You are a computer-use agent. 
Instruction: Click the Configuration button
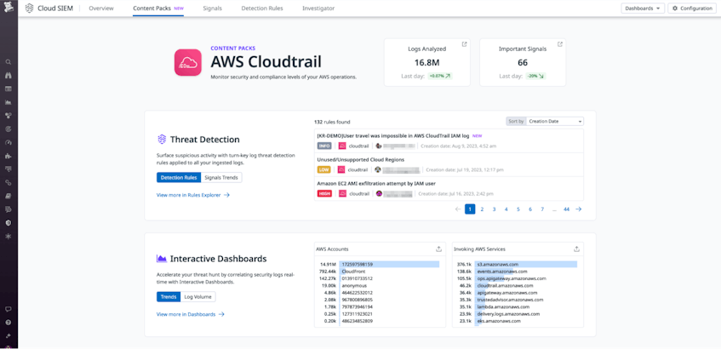[x=692, y=9]
